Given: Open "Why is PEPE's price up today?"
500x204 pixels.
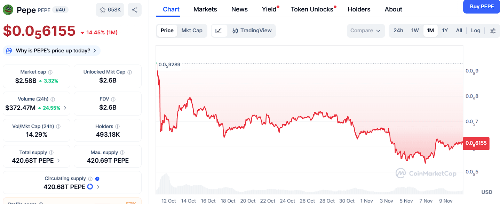Looking at the screenshot, I should 52,51.
